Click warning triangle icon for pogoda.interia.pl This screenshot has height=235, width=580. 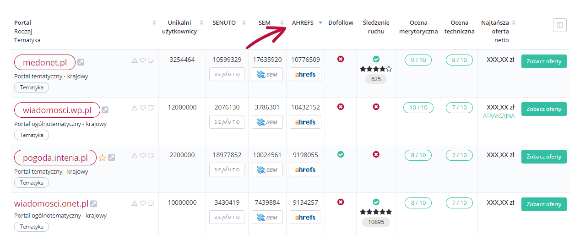point(135,155)
